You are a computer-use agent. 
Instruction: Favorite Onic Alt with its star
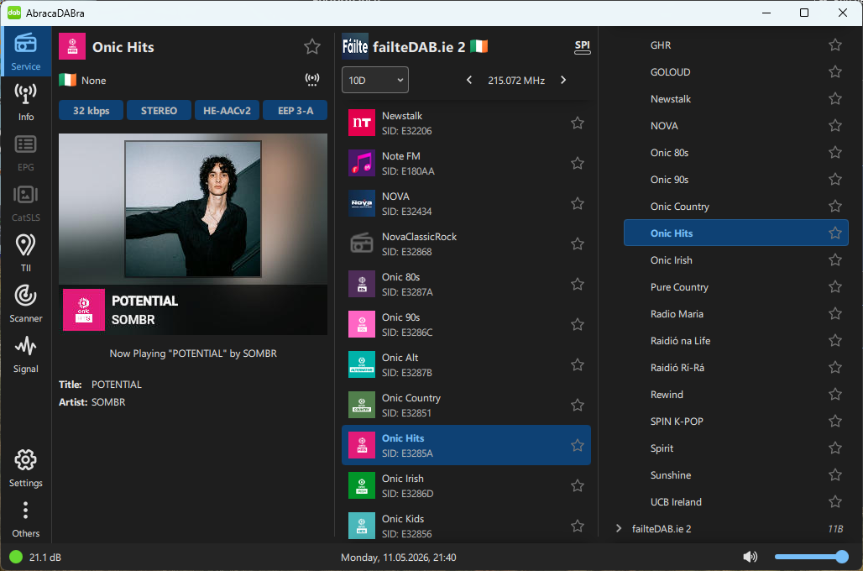pos(578,364)
